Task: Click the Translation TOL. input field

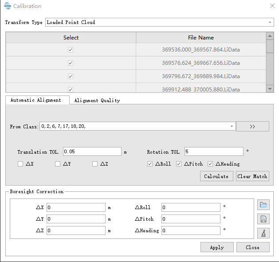Action: click(x=92, y=152)
